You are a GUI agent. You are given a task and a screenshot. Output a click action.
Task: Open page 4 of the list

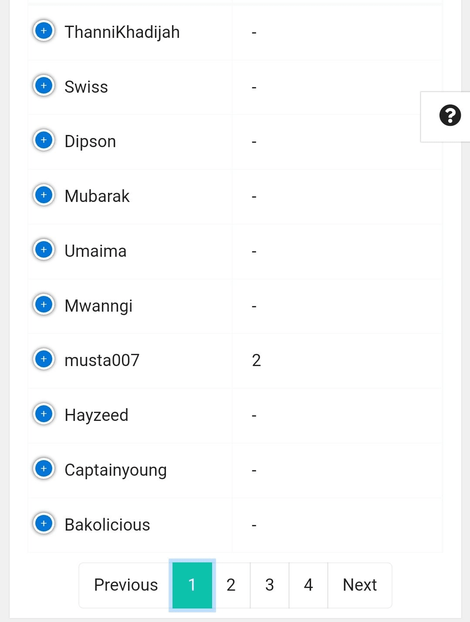click(308, 585)
